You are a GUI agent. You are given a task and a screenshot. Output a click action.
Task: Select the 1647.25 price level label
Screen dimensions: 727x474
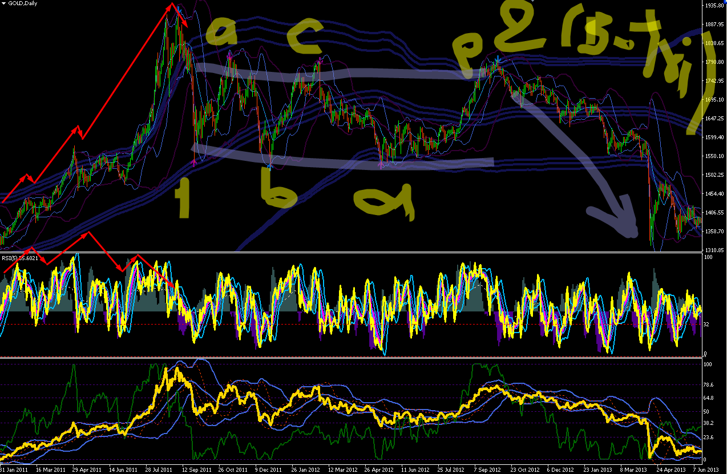click(x=713, y=119)
